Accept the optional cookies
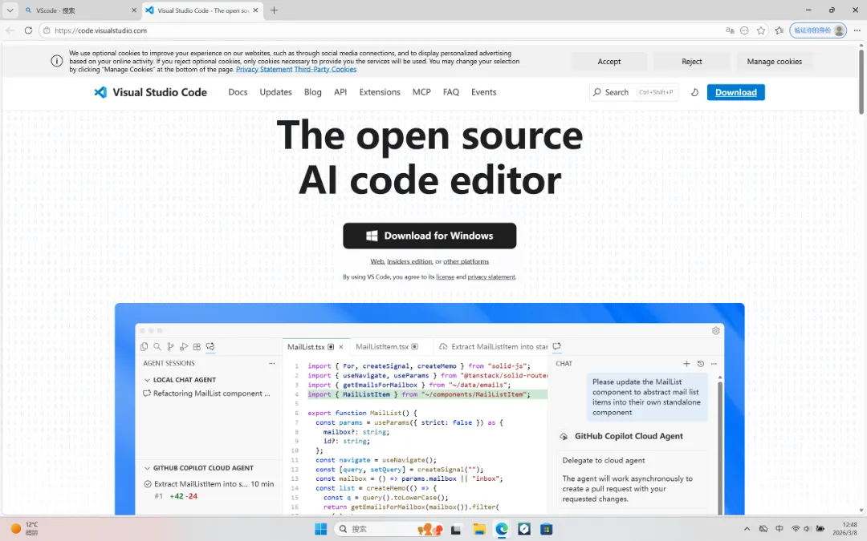This screenshot has height=541, width=867. (609, 61)
